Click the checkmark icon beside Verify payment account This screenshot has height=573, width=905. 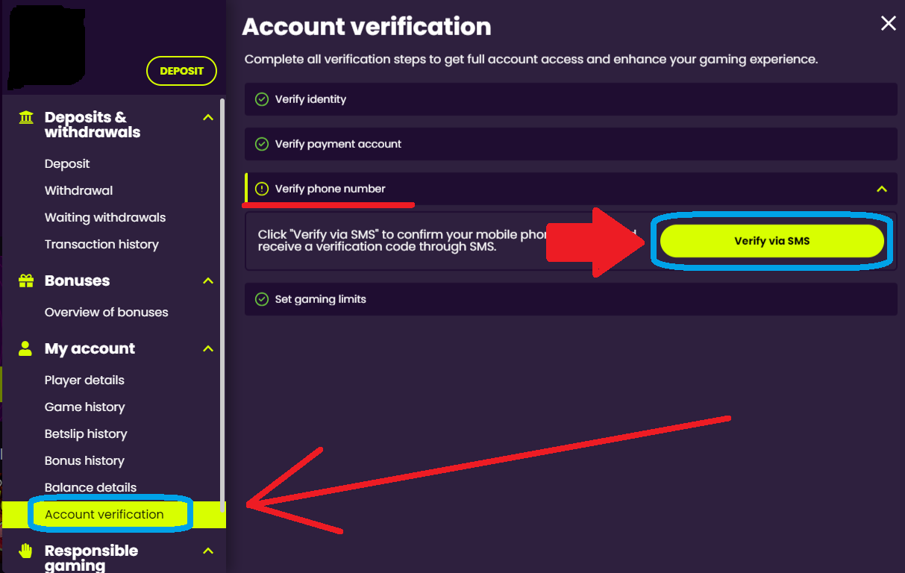click(262, 144)
